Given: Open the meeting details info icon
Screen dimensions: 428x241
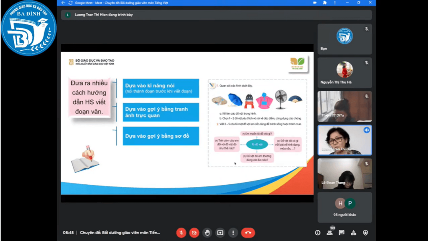Looking at the screenshot, I should coord(317,233).
